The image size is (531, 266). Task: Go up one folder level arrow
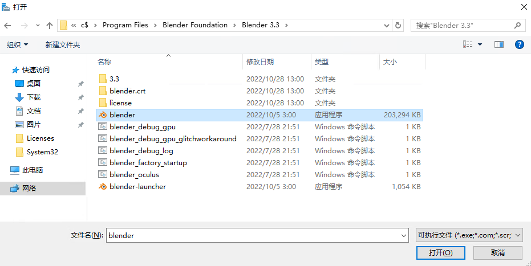tap(50, 26)
